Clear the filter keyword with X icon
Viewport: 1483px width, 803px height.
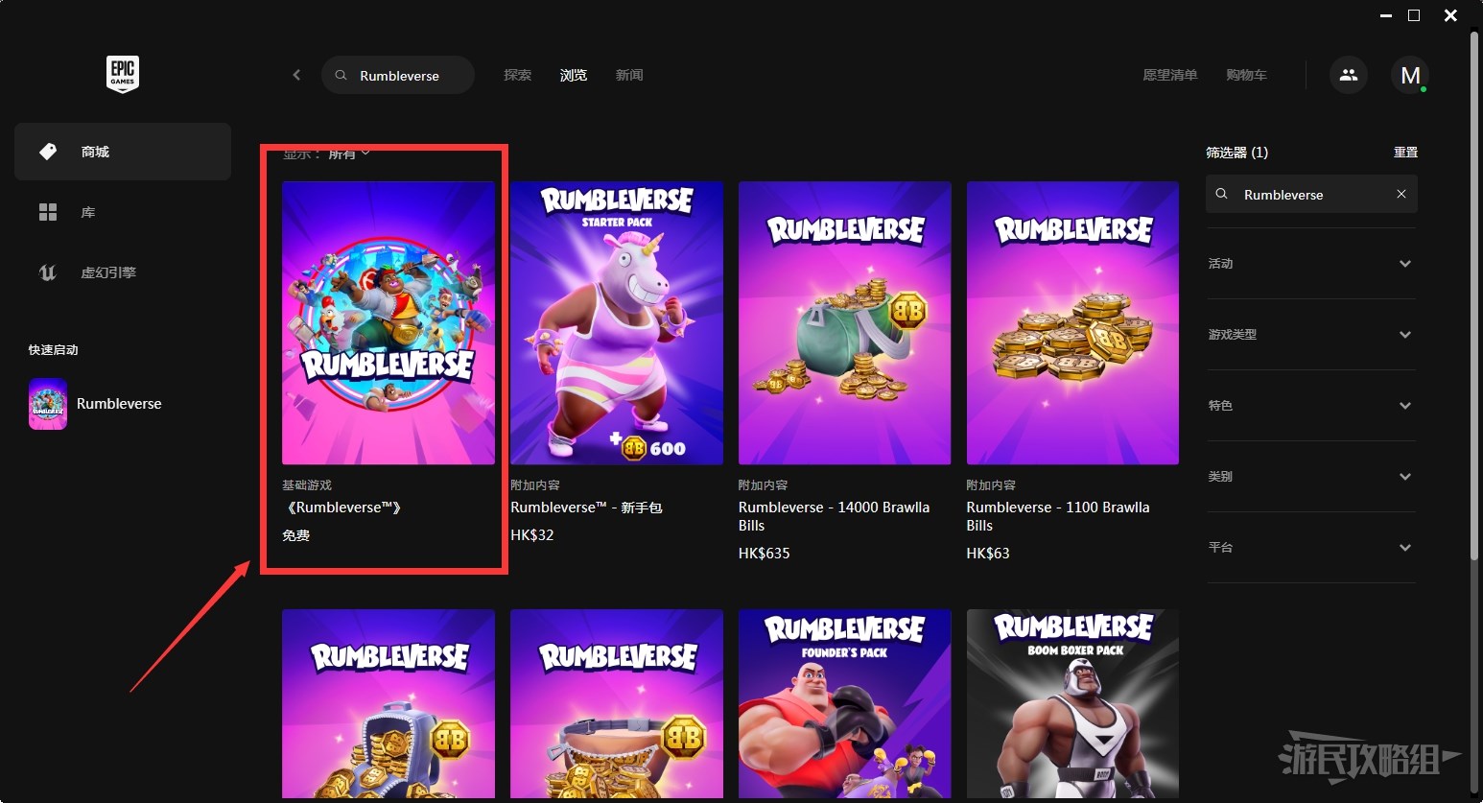(x=1401, y=194)
